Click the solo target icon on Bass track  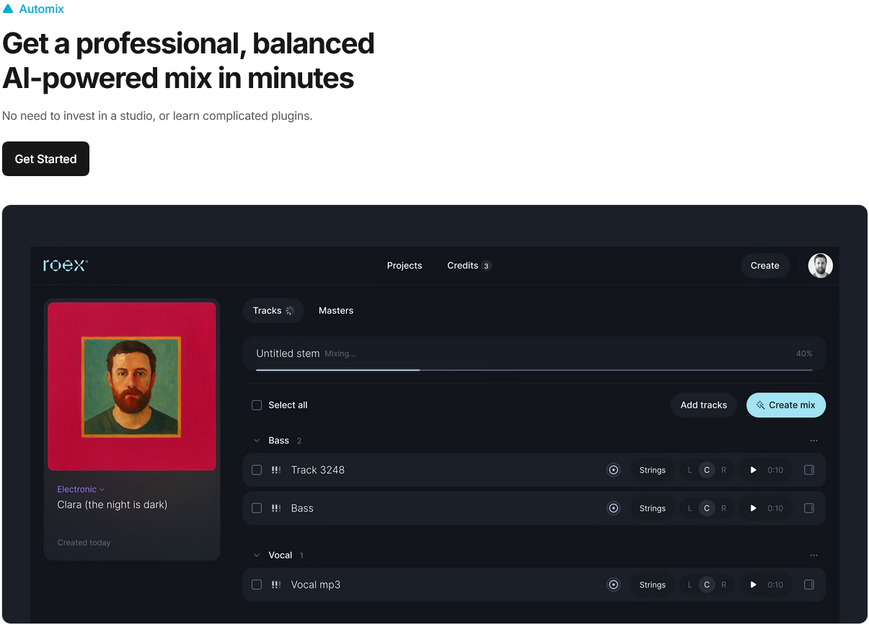click(614, 508)
